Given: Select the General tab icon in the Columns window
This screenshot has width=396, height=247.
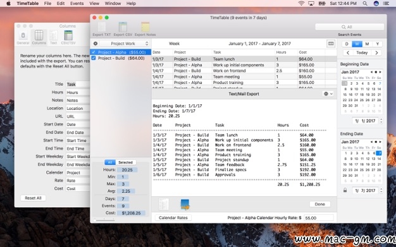Looking at the screenshot, I should (23, 37).
